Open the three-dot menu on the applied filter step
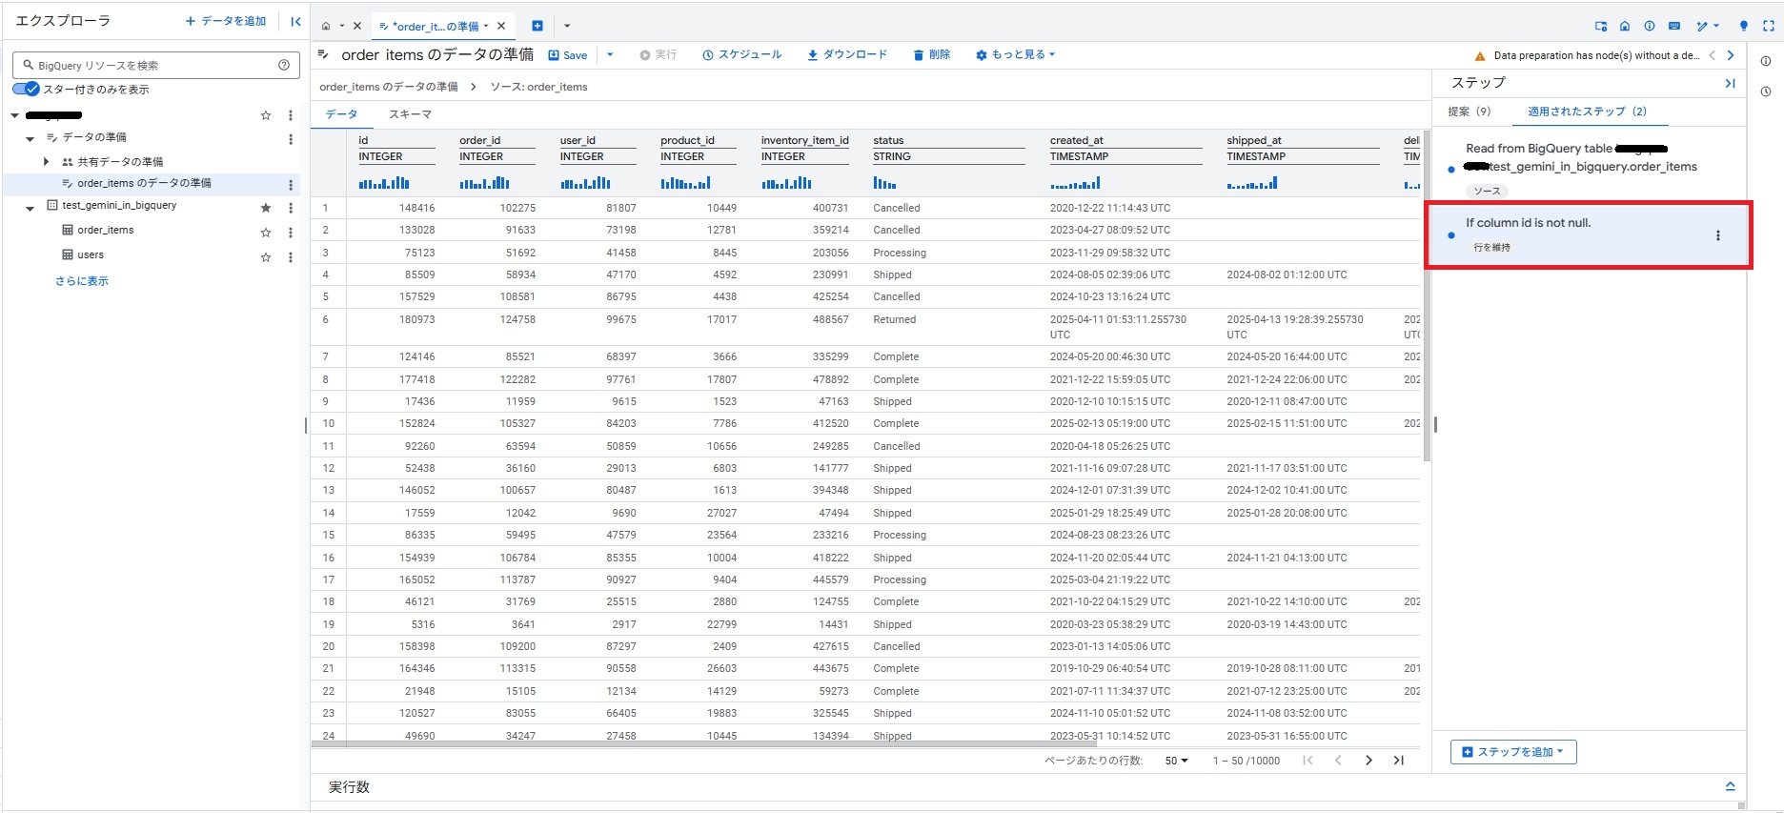Image resolution: width=1784 pixels, height=813 pixels. (x=1718, y=235)
